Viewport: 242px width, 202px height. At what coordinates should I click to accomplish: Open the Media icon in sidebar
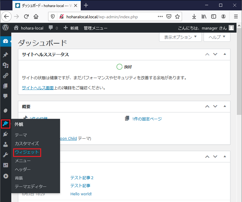coord(5,65)
